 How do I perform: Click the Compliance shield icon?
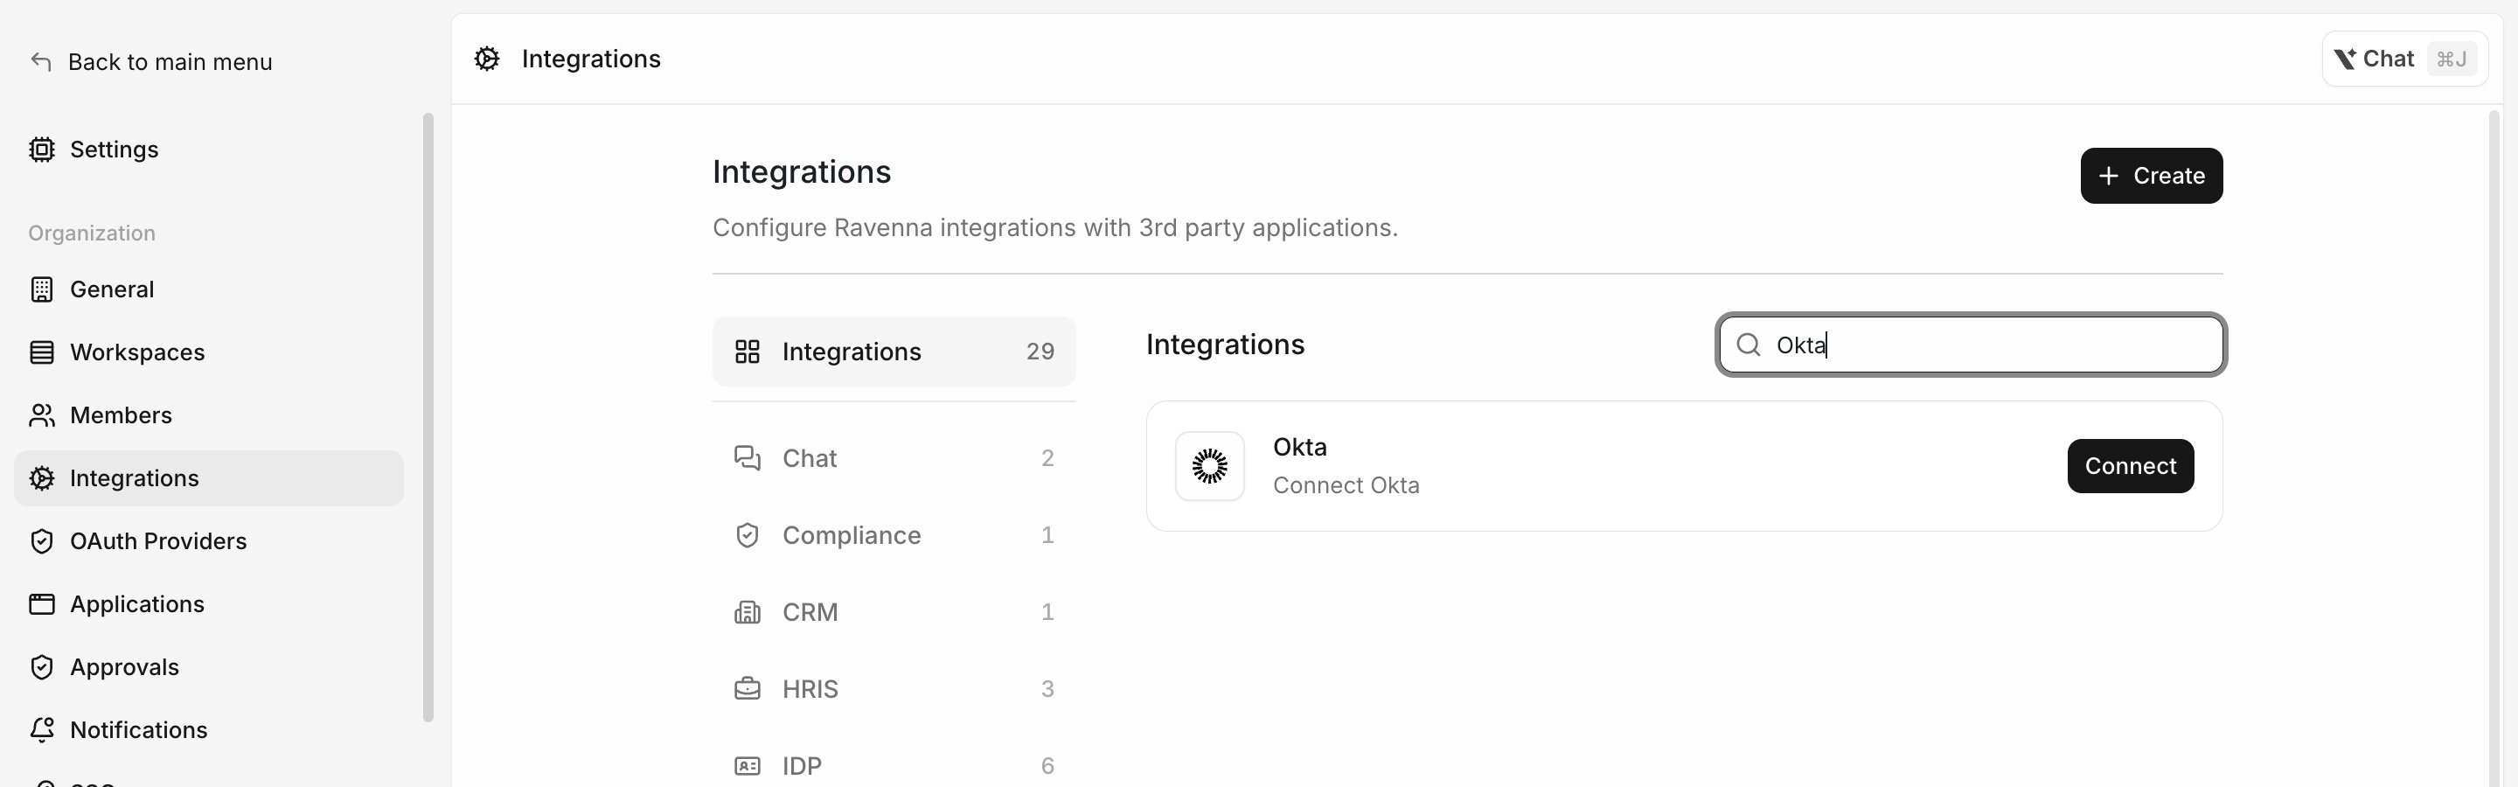pos(747,536)
